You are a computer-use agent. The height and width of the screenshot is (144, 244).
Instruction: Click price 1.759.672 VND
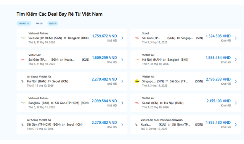104,36
